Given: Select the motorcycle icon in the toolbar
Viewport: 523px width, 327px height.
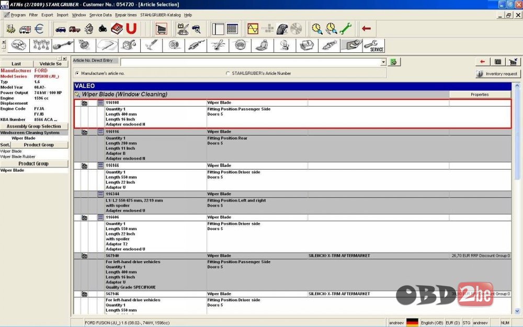Looking at the screenshot, I should tap(103, 29).
